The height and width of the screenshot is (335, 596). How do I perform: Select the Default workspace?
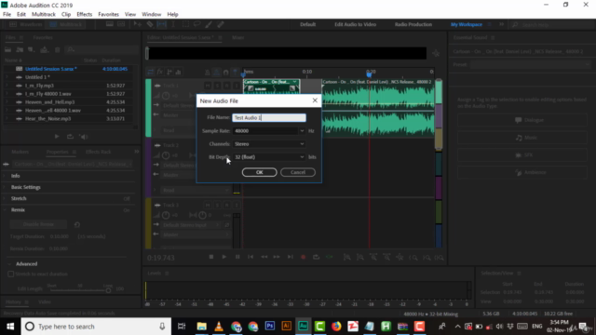coord(307,24)
